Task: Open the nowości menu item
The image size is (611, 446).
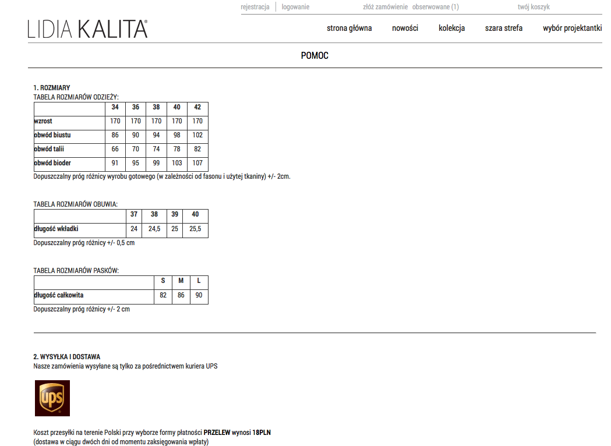Action: click(405, 28)
